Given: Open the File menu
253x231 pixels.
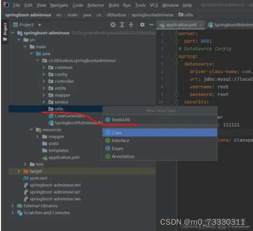Looking at the screenshot, I should click(16, 5).
